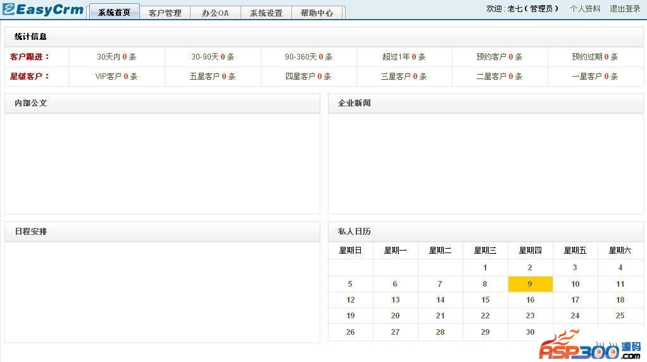Screen dimensions: 647x362
Task: Open the 系统首页 tab
Action: coord(114,13)
